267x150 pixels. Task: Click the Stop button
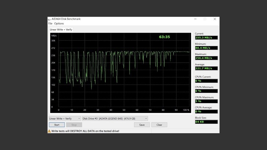click(x=74, y=125)
